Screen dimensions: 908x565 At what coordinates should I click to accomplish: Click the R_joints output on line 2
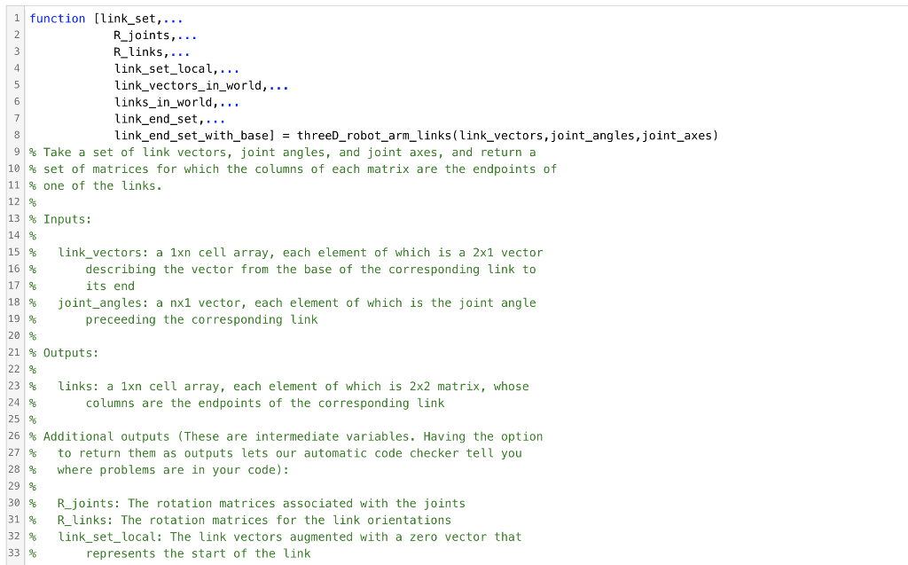(140, 35)
